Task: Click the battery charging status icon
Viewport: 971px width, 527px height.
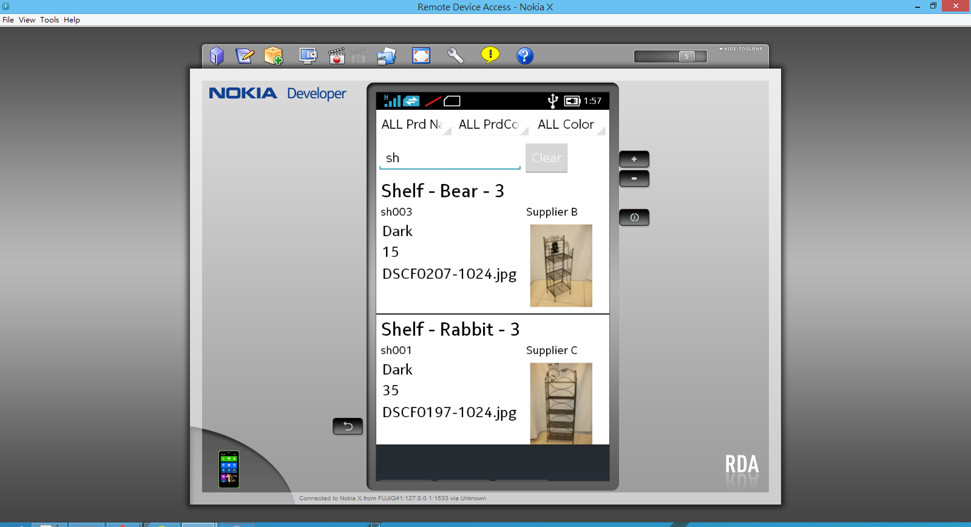Action: 572,101
